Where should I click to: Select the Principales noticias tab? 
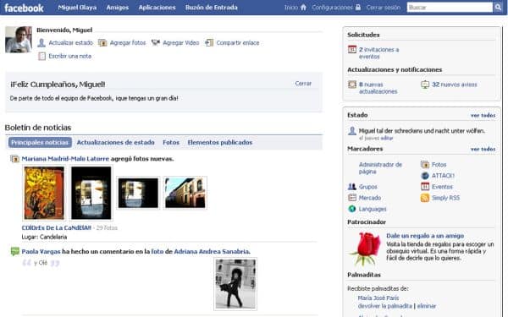tap(40, 142)
